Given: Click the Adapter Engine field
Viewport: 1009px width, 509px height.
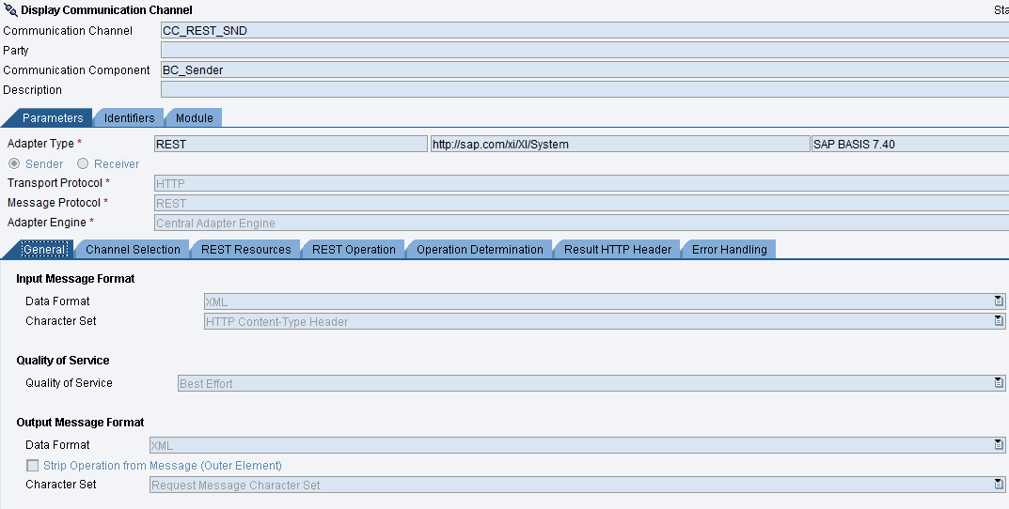Looking at the screenshot, I should pyautogui.click(x=582, y=223).
